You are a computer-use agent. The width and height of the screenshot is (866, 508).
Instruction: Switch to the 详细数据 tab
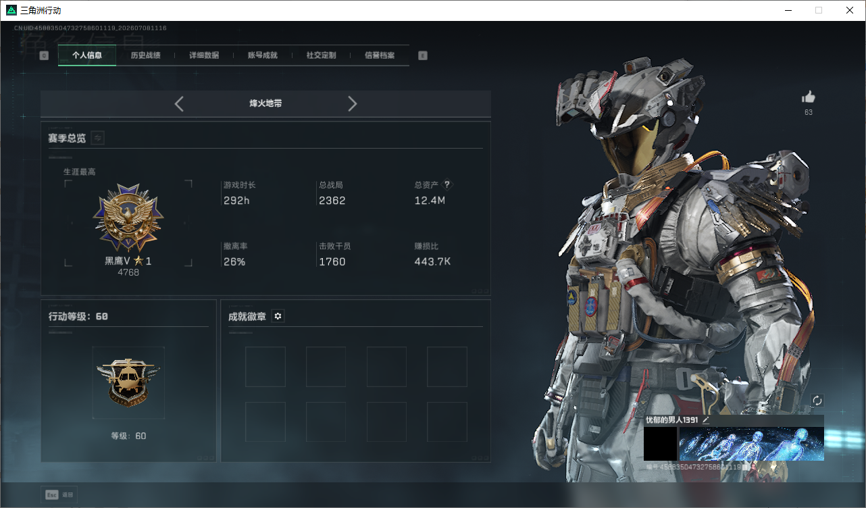[x=204, y=55]
